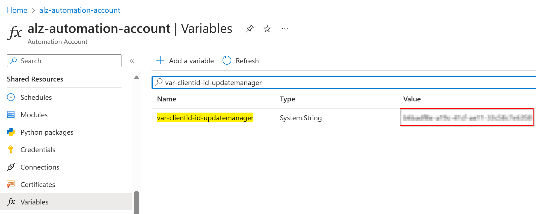This screenshot has height=214, width=536.
Task: Click the System.String type cell
Action: coord(301,118)
